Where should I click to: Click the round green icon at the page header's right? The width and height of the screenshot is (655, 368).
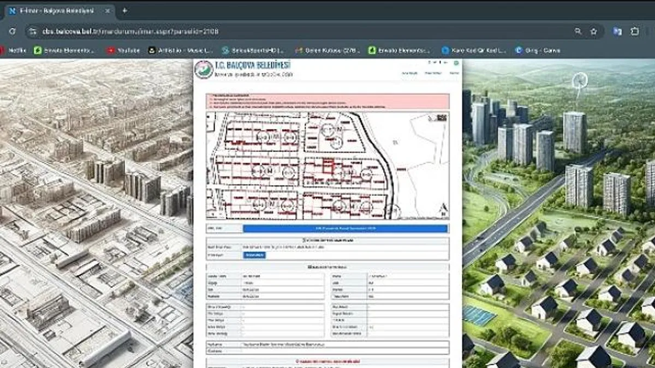(456, 63)
